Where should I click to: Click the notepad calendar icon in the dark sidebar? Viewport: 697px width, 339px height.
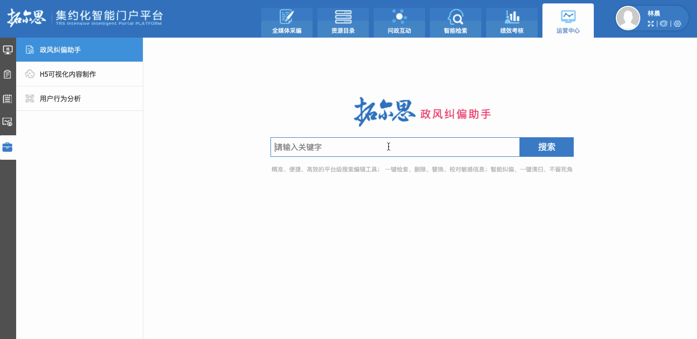pyautogui.click(x=7, y=99)
